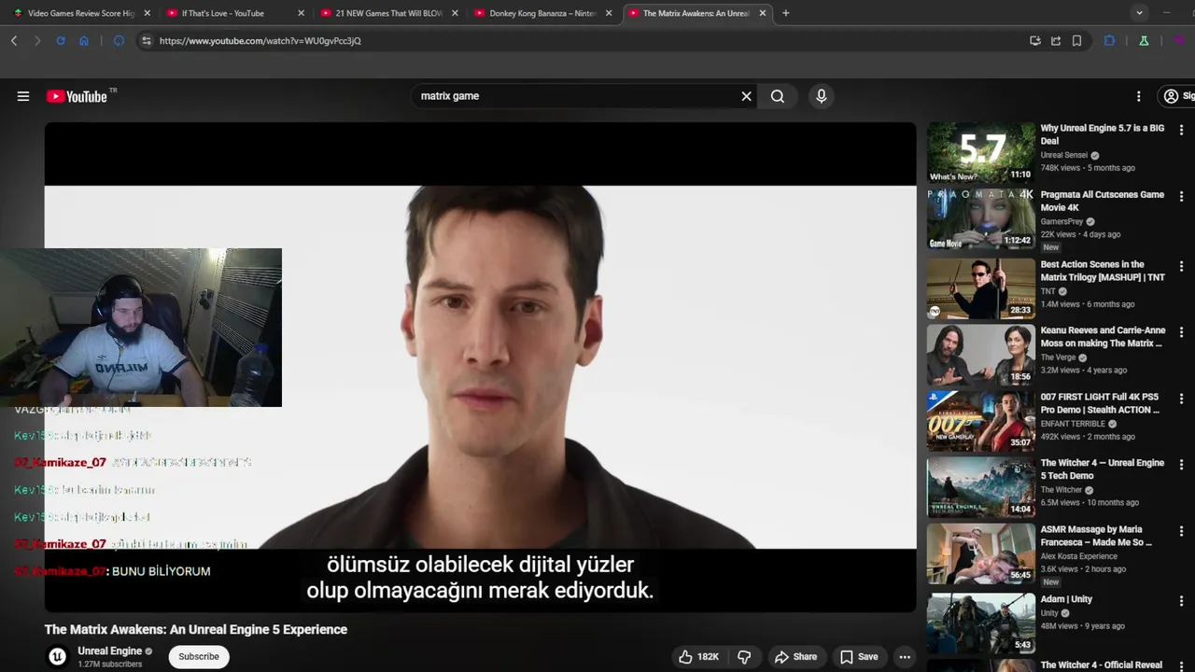Screen dimensions: 1195x672
Task: Open options menu for ASMR Massage video
Action: pos(1181,533)
